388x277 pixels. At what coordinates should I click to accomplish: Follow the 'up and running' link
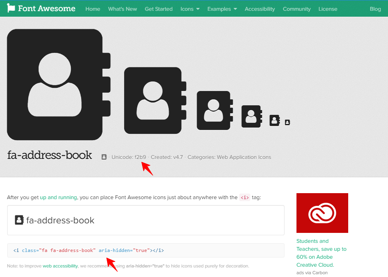58,197
